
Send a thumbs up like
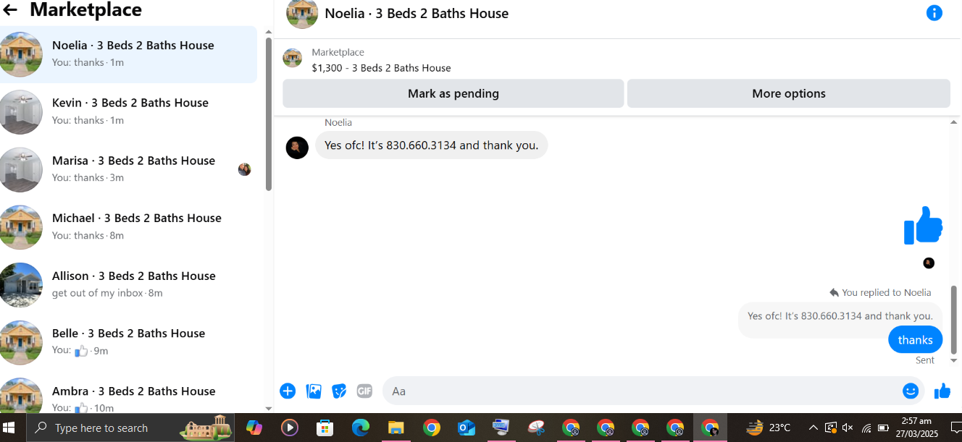point(942,391)
